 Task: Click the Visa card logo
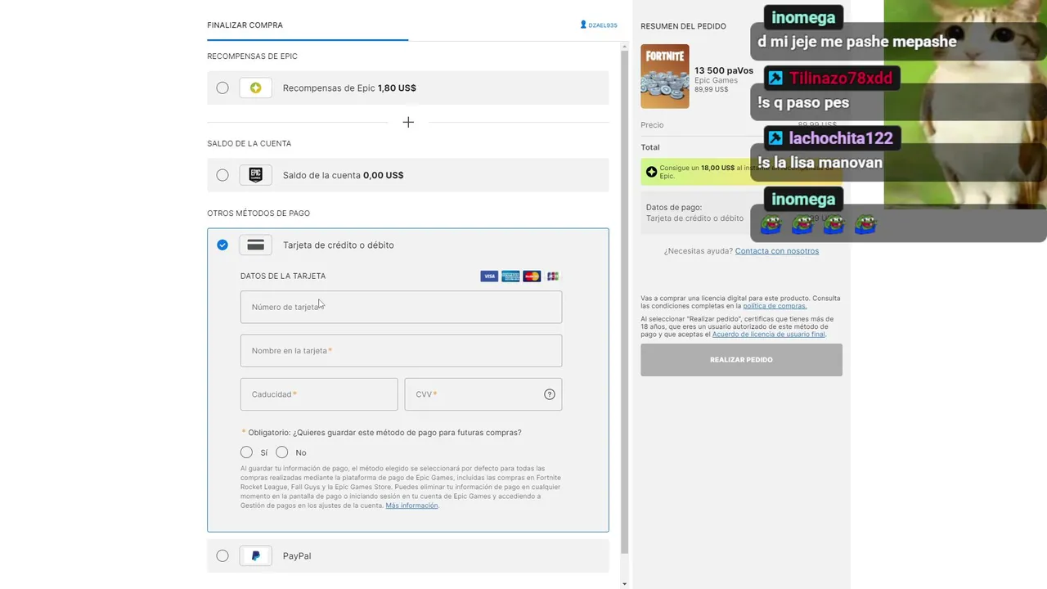489,277
